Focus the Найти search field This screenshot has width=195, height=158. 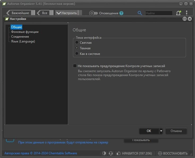pyautogui.click(x=159, y=13)
